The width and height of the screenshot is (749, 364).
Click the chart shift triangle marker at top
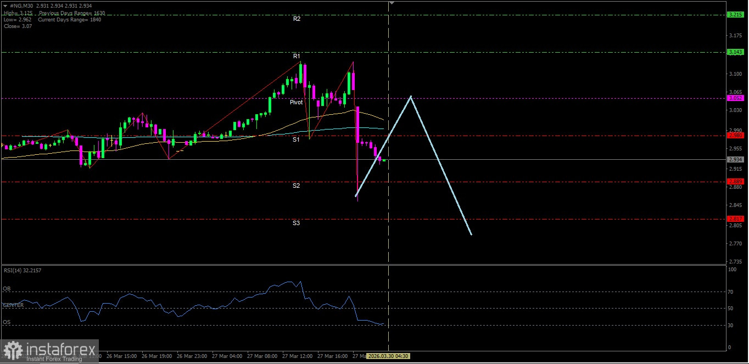tap(392, 3)
